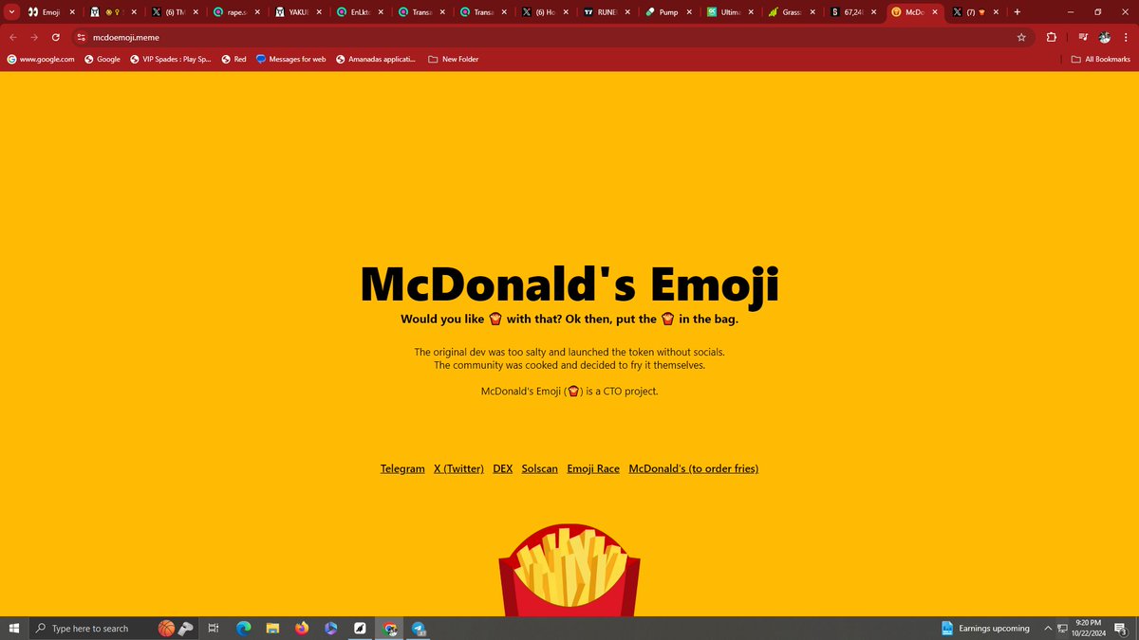The width and height of the screenshot is (1139, 640).
Task: Open the Extensions puzzle icon
Action: [1051, 37]
